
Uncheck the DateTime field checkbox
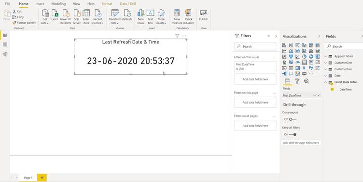[x=333, y=90]
